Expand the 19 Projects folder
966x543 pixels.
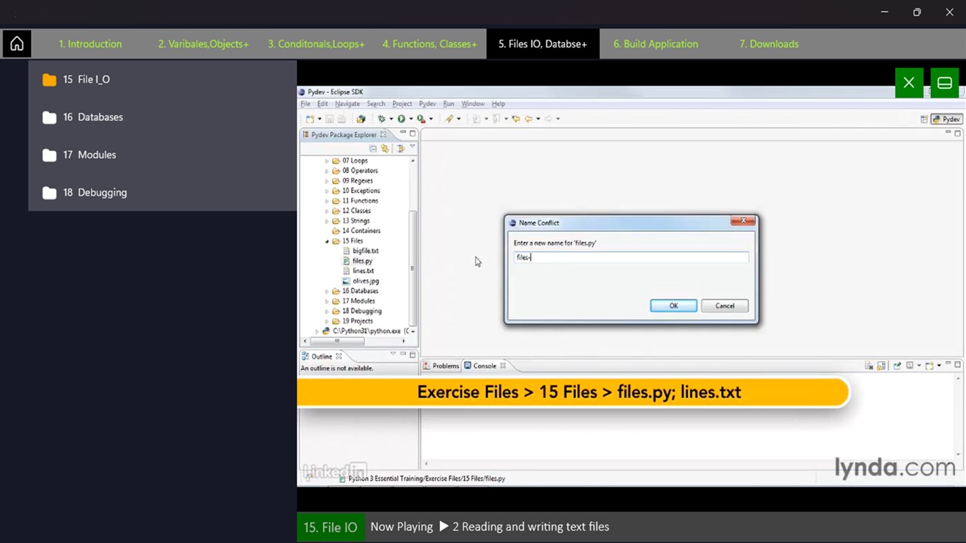[x=327, y=322]
